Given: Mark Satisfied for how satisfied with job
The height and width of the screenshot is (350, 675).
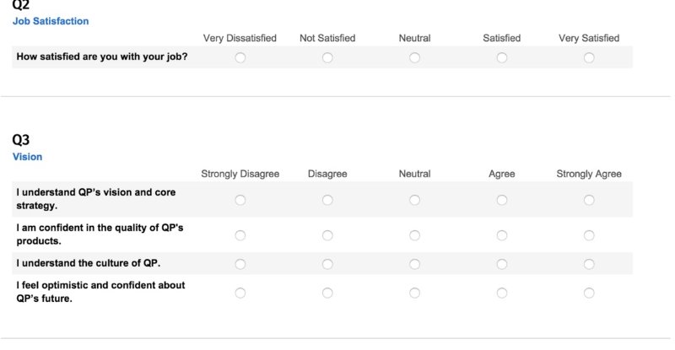Looking at the screenshot, I should (502, 57).
